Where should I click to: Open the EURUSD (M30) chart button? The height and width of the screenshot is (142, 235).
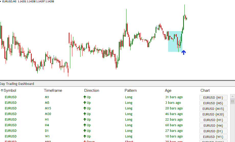pyautogui.click(x=213, y=114)
